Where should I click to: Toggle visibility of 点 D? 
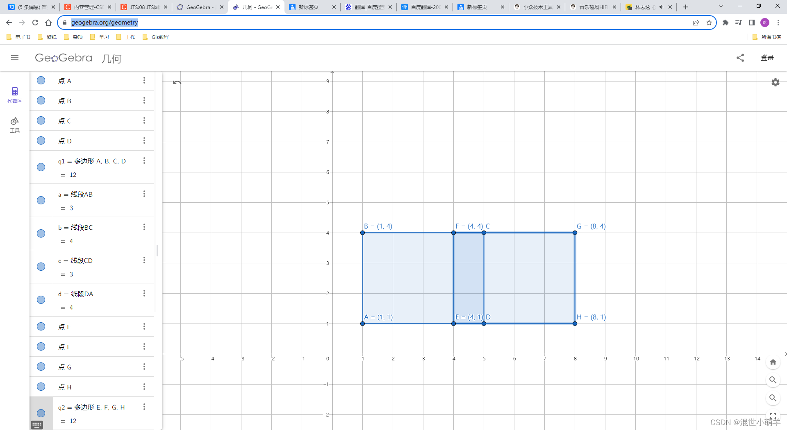tap(41, 140)
